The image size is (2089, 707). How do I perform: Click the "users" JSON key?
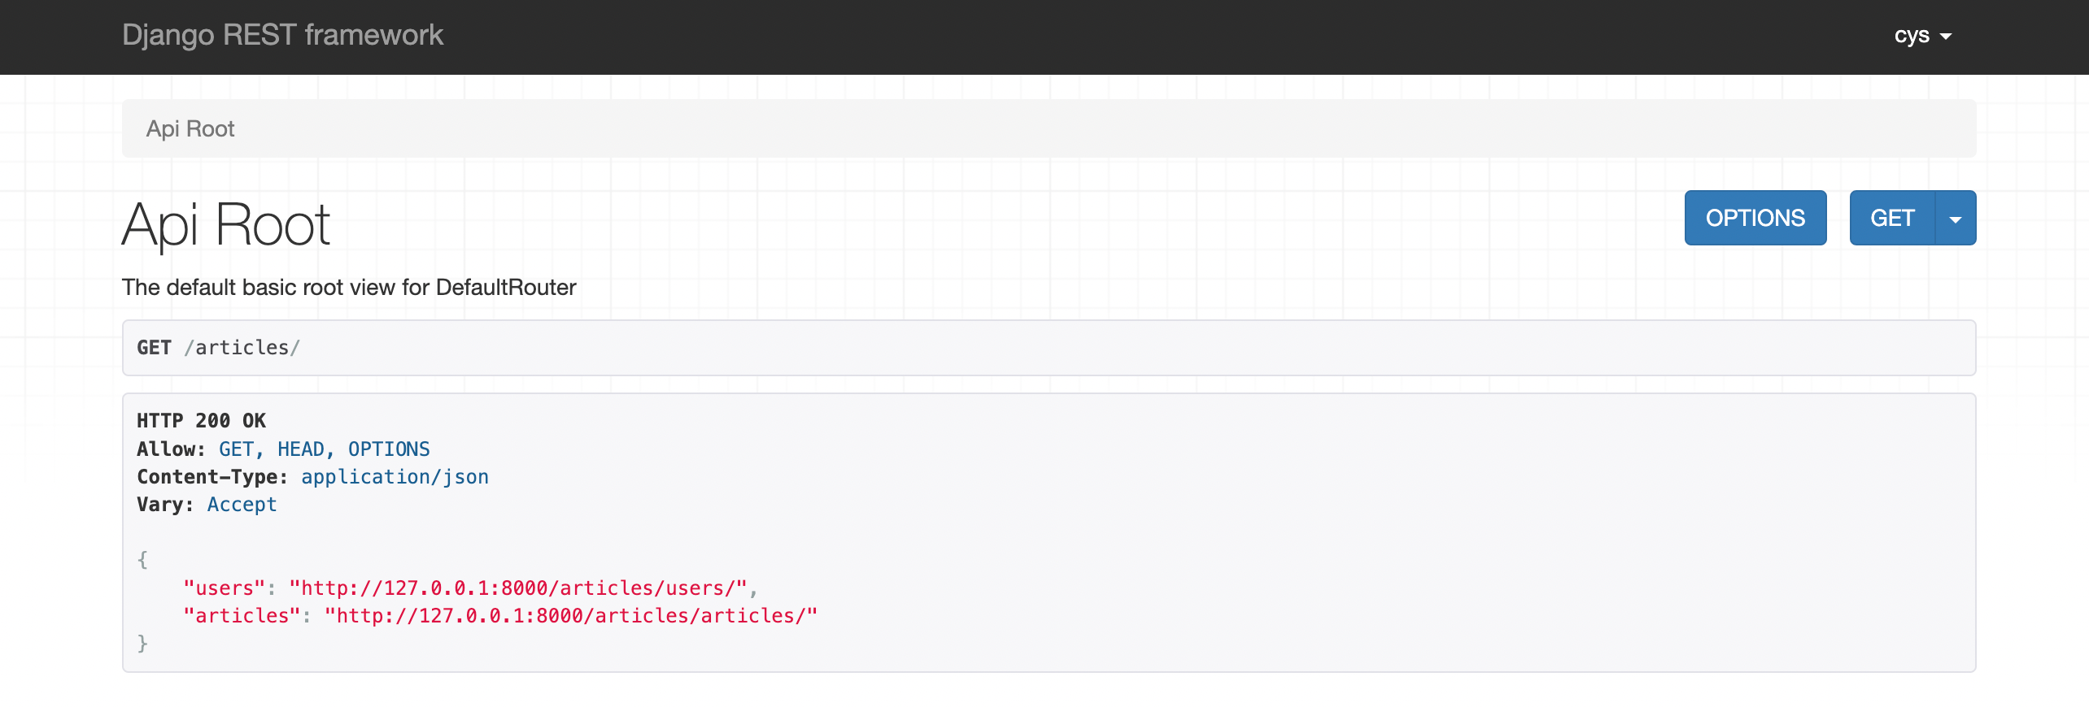[x=225, y=588]
